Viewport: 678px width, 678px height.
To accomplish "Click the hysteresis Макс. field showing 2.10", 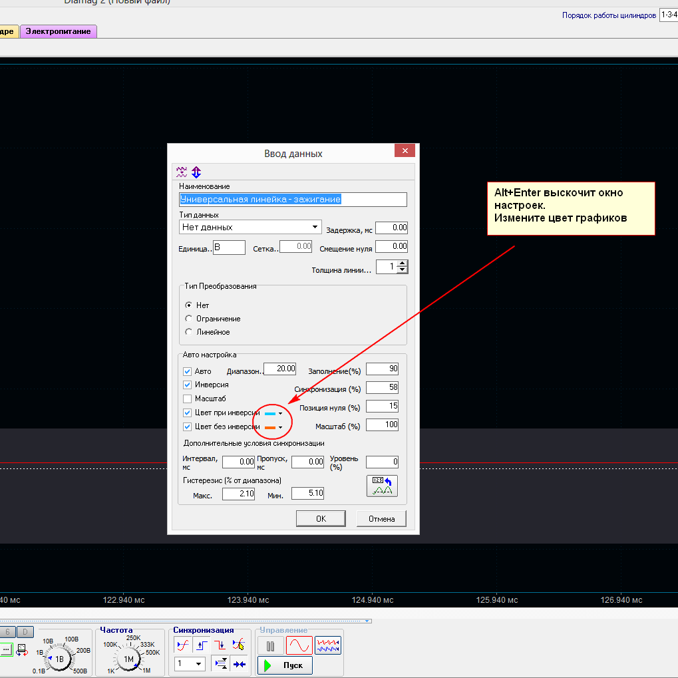I will pos(239,494).
